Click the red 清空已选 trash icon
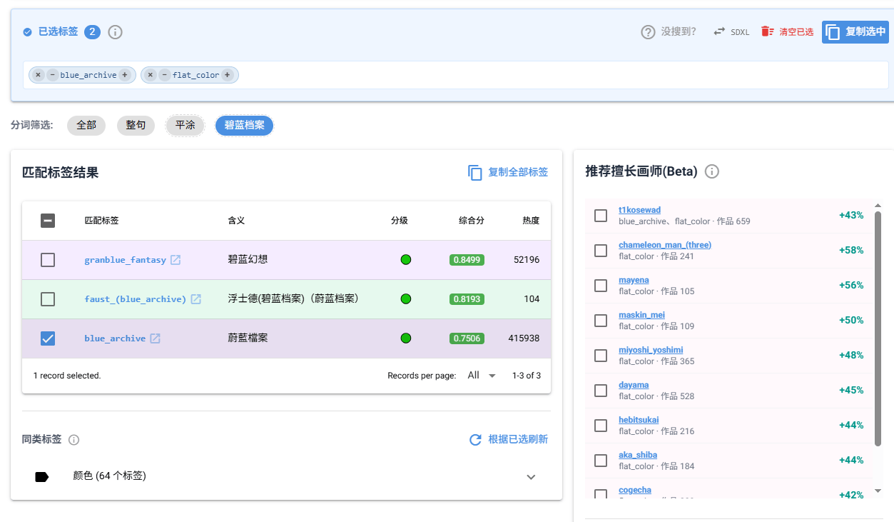 (x=767, y=31)
